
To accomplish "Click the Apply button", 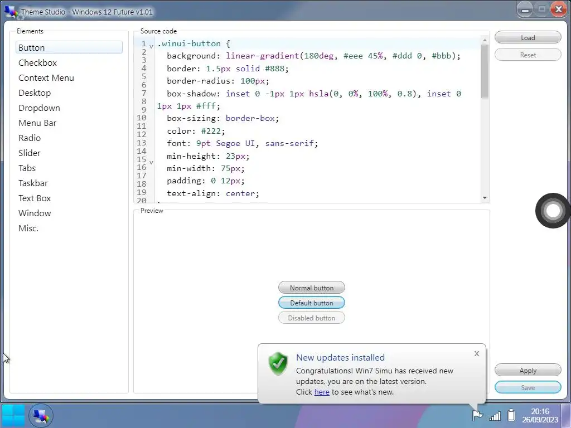I will [528, 370].
